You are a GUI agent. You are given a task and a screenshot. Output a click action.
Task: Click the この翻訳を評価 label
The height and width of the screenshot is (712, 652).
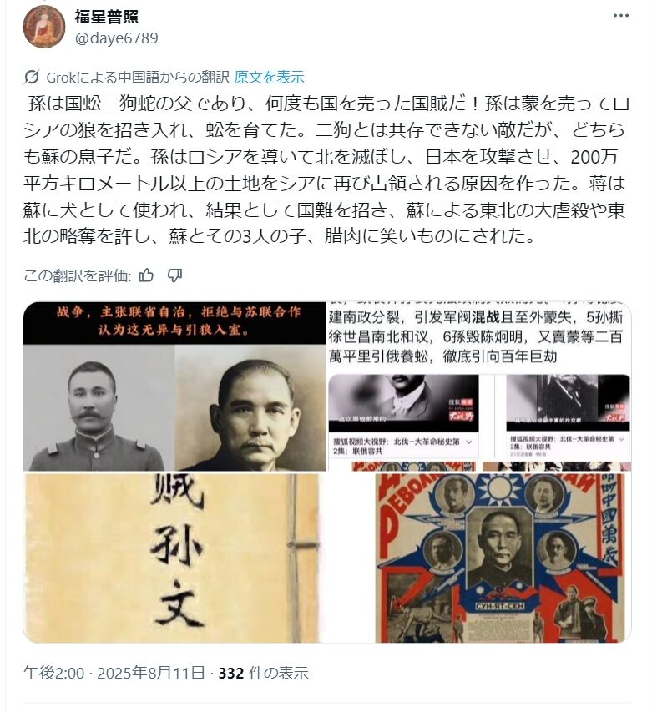click(x=78, y=275)
